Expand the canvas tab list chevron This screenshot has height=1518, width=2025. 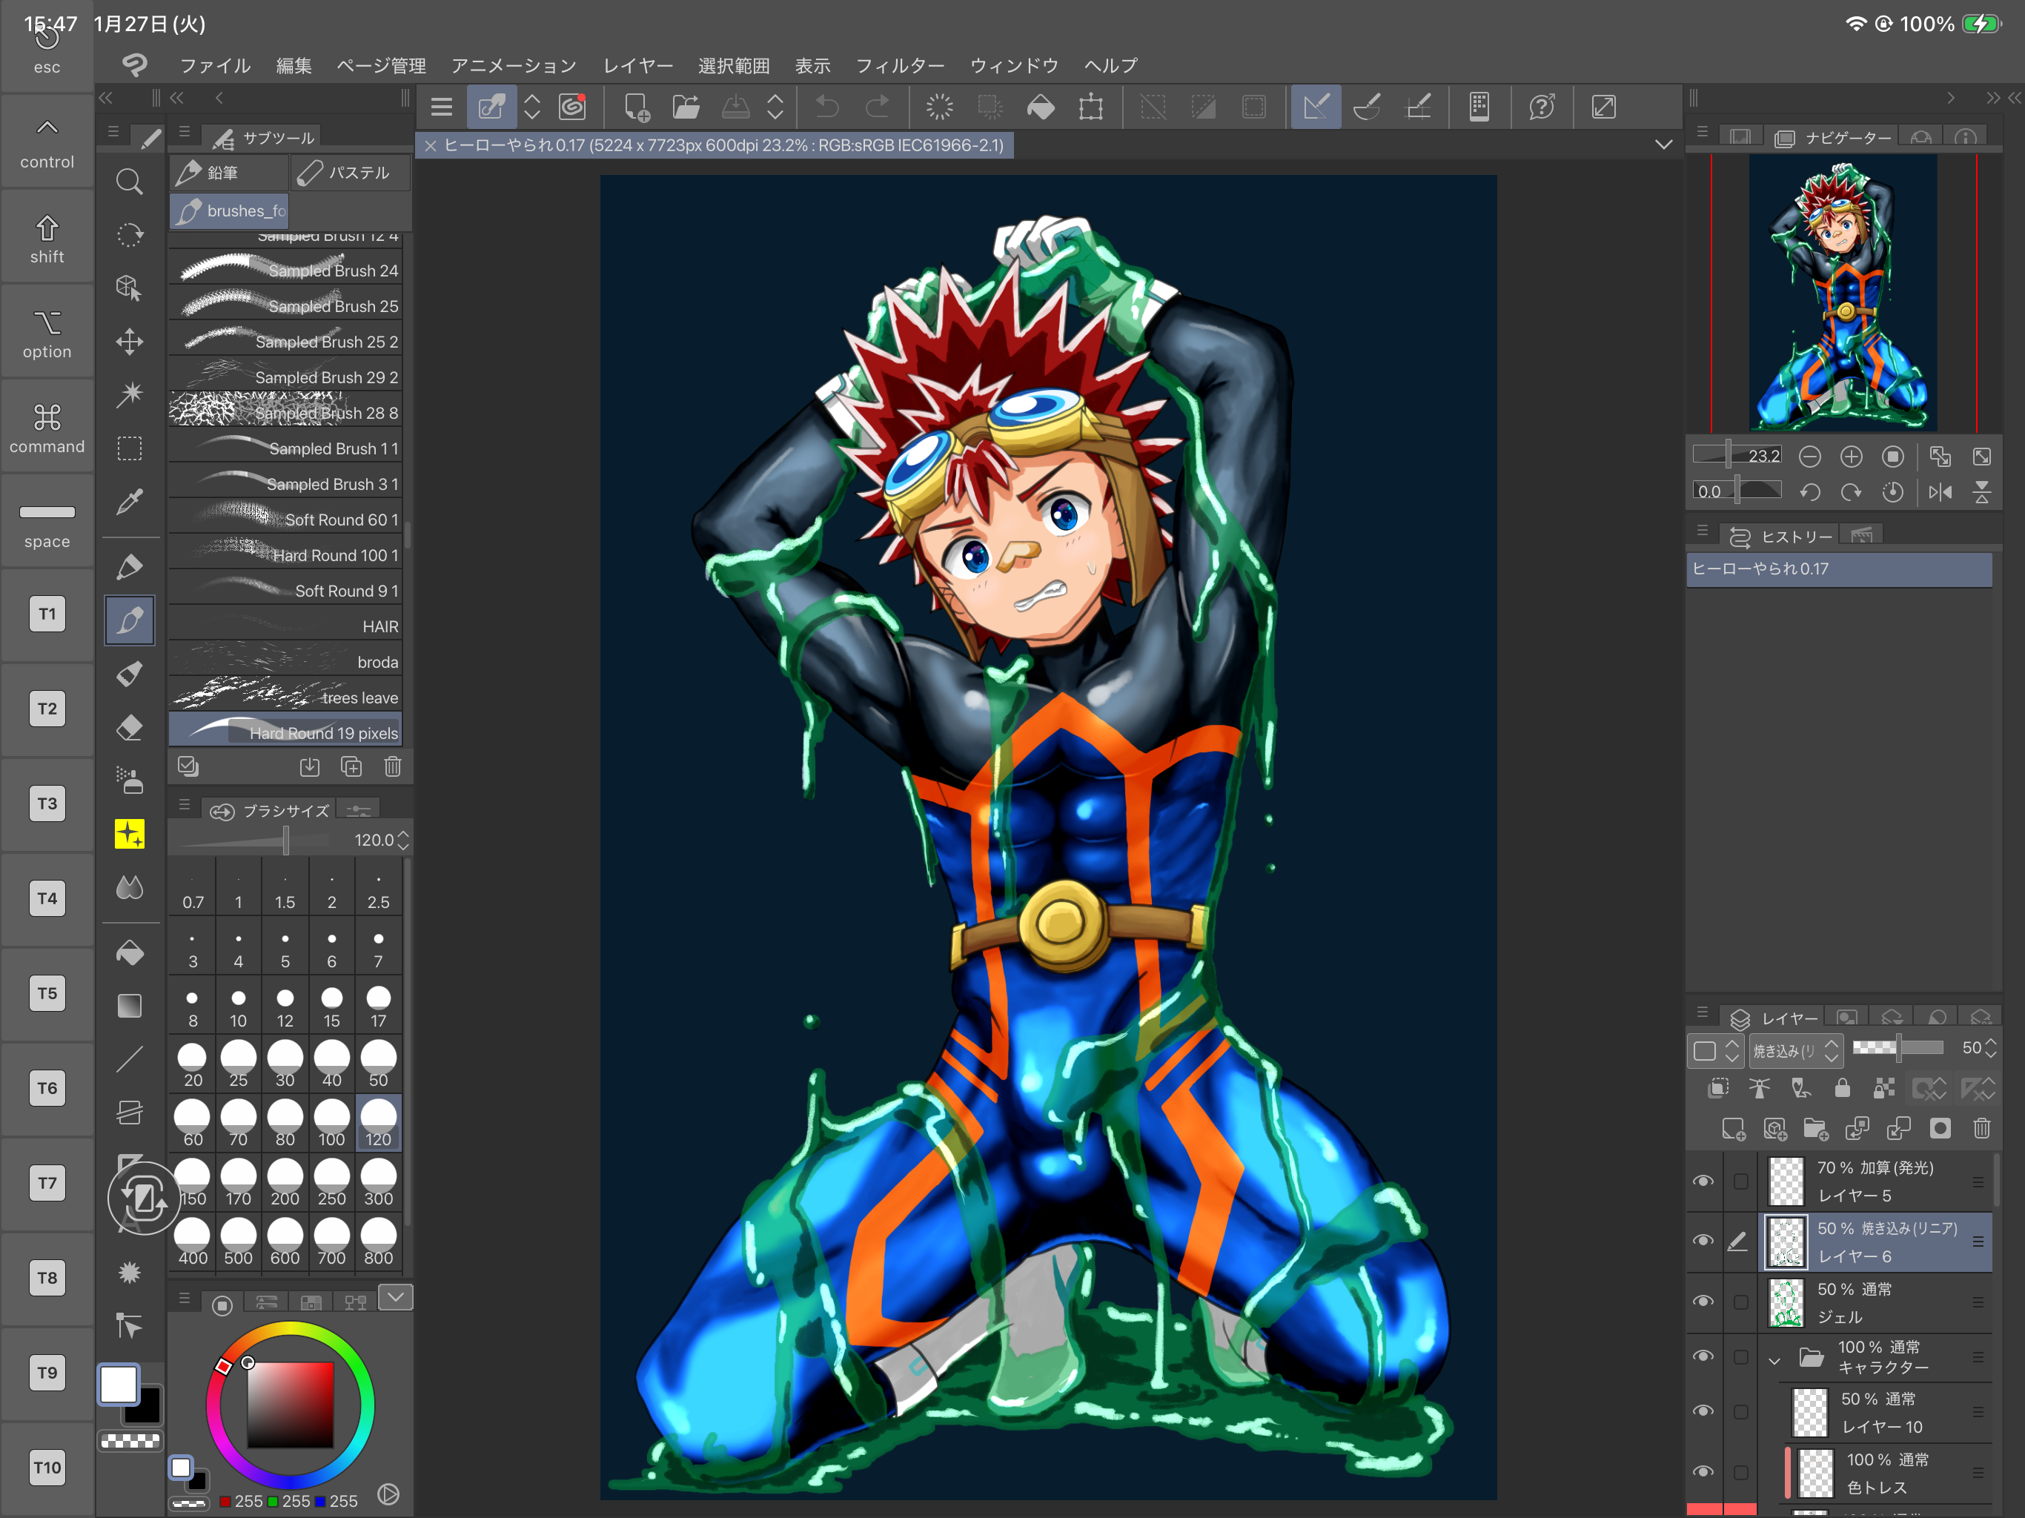click(1663, 145)
